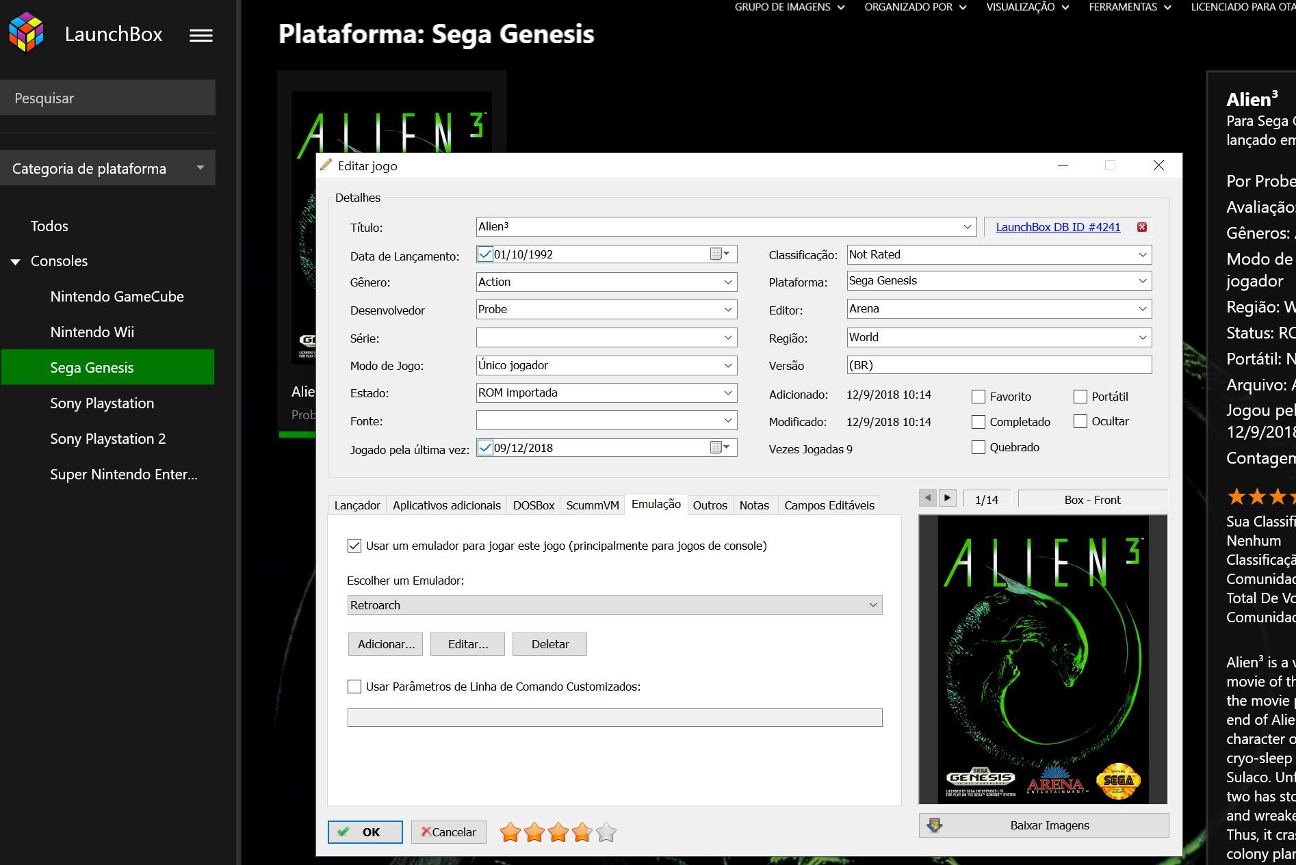Viewport: 1296px width, 865px height.
Task: Open the Desenvolvedor dropdown showing Probe
Action: (x=728, y=310)
